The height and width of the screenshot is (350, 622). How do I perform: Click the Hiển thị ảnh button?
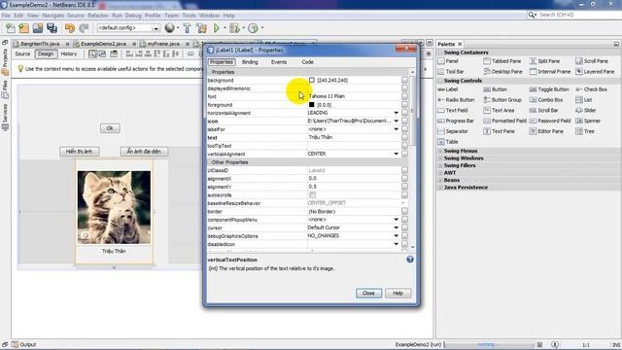80,152
